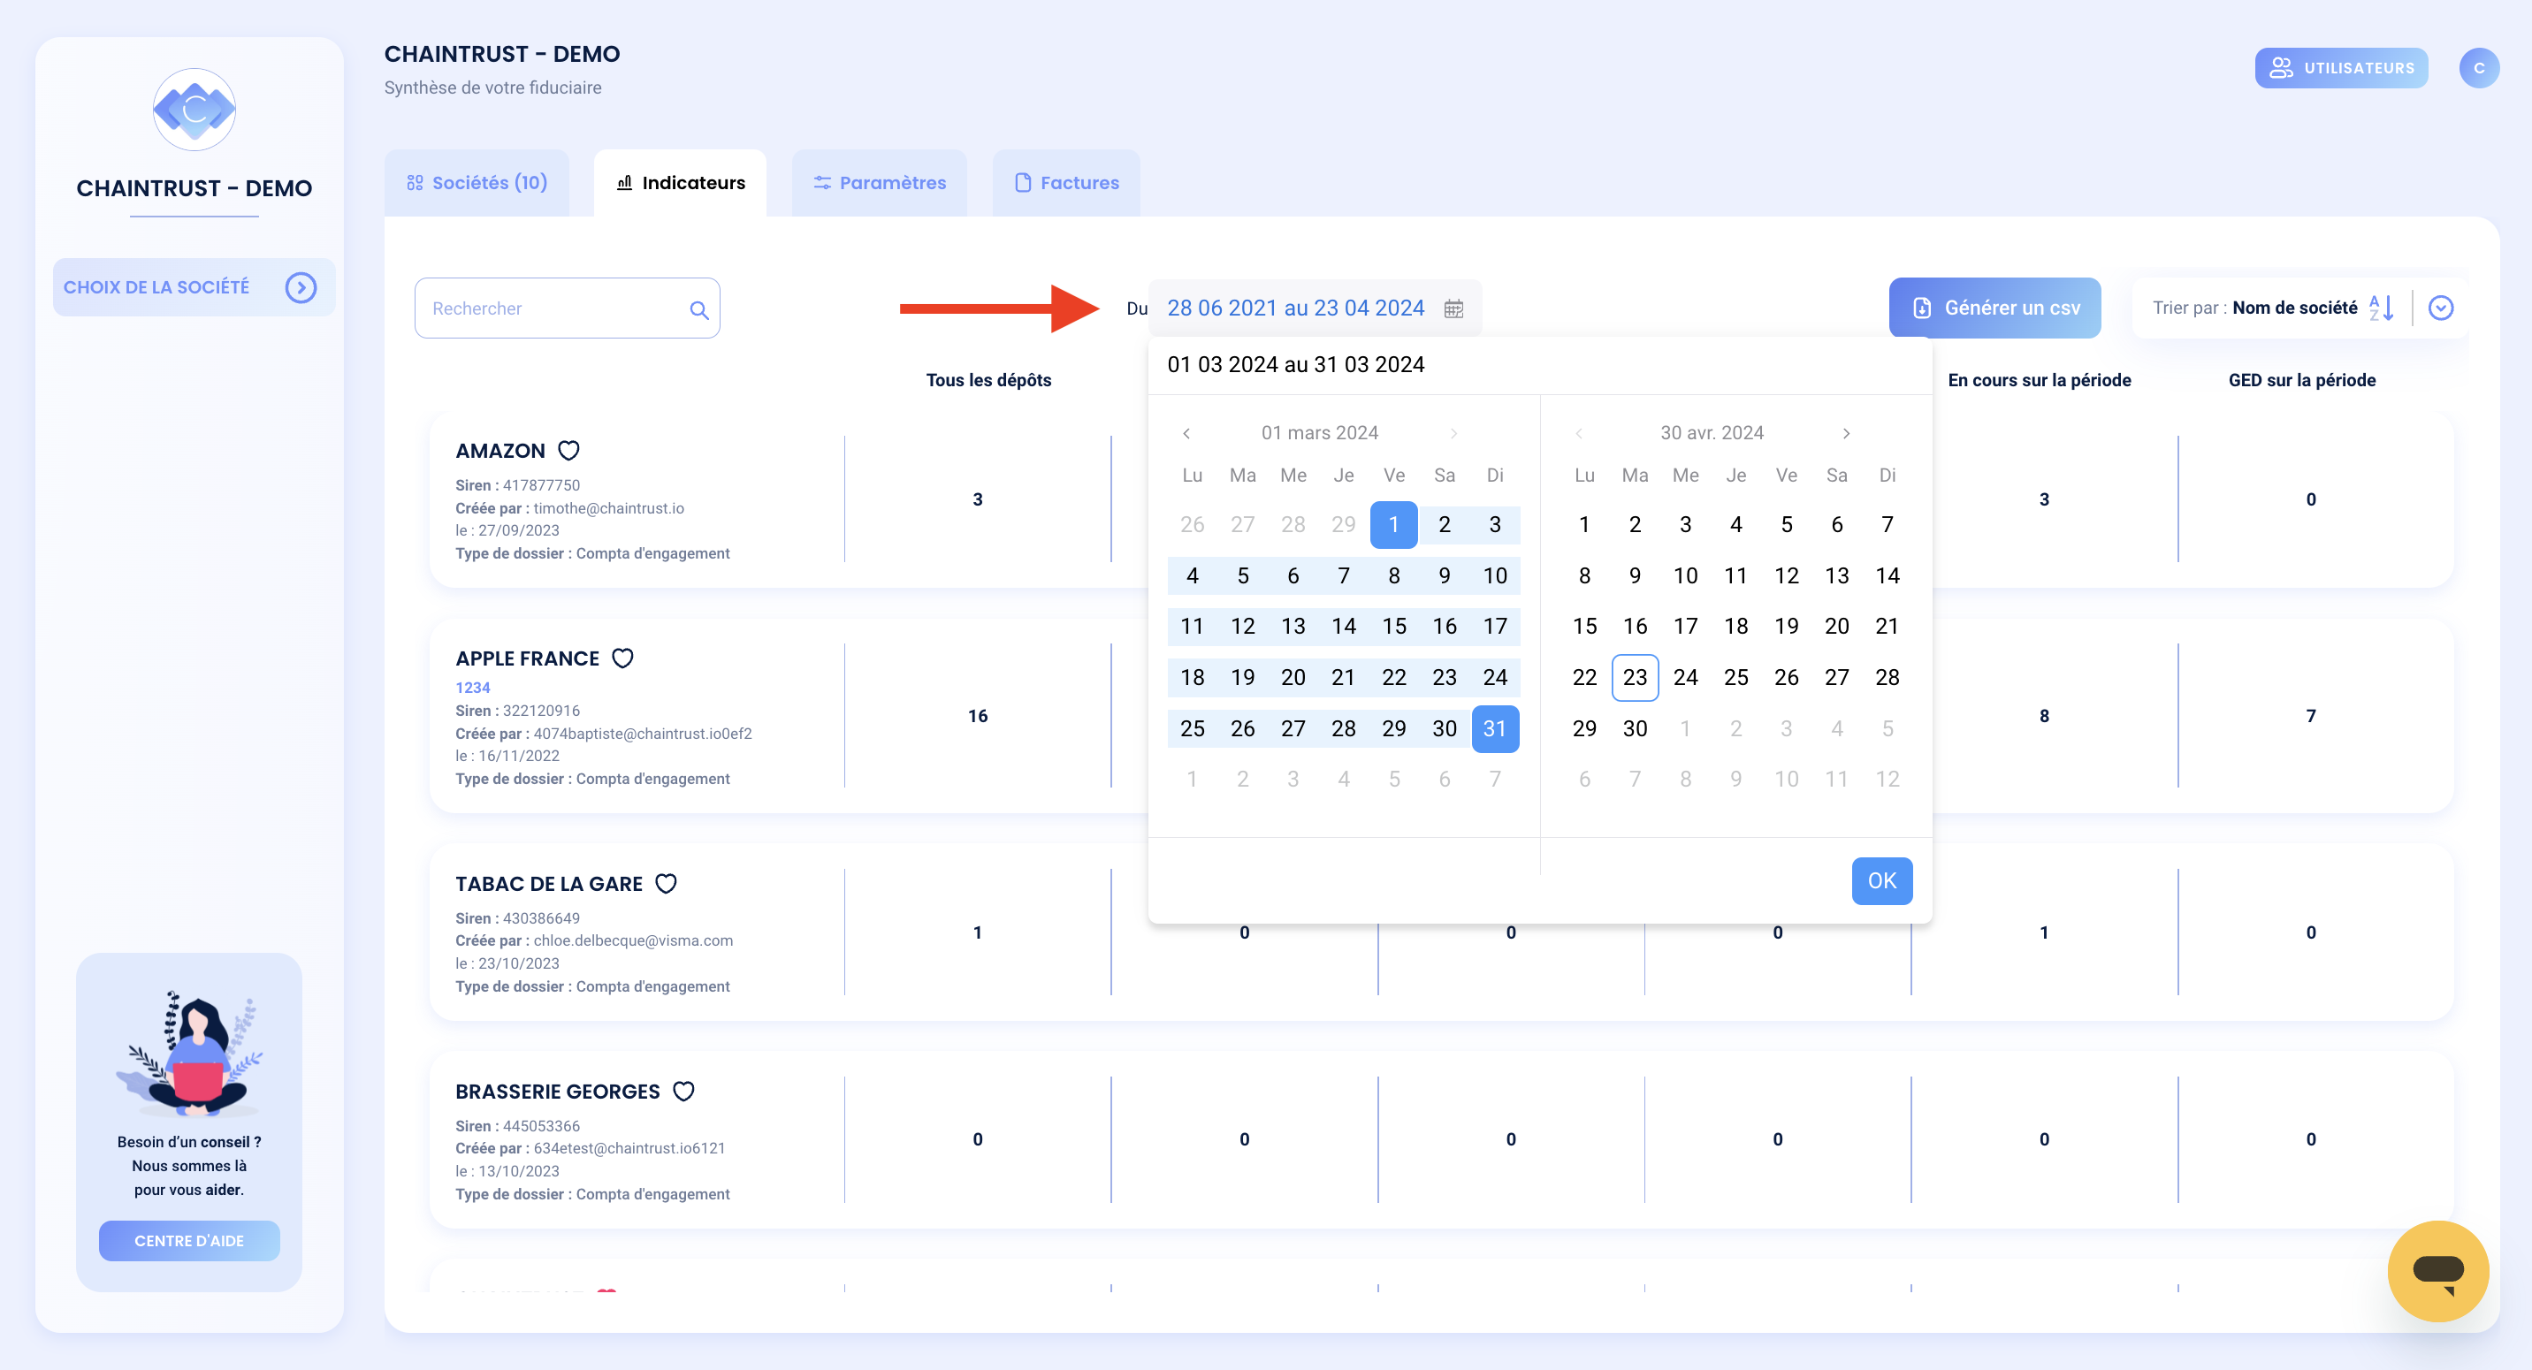Click the search magnifier icon
The height and width of the screenshot is (1370, 2532).
coord(698,309)
